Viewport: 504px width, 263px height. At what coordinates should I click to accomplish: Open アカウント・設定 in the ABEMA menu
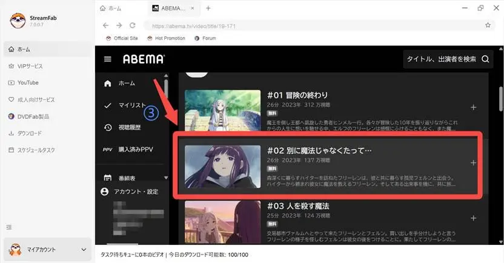136,191
